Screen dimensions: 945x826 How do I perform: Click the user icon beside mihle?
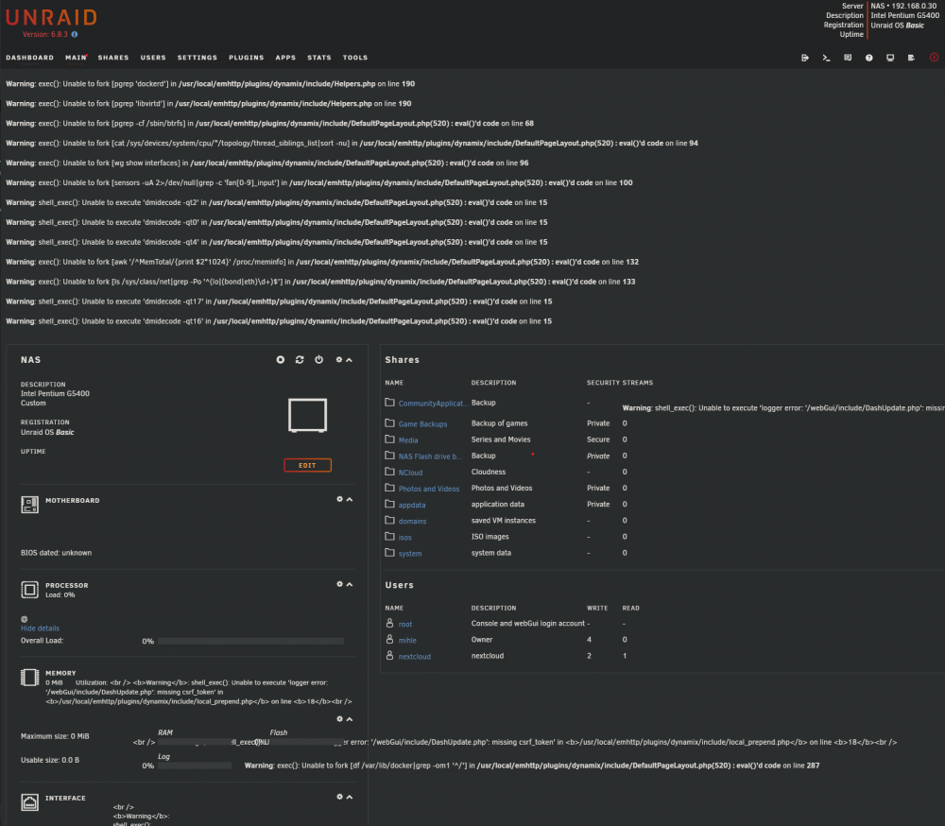pos(390,639)
